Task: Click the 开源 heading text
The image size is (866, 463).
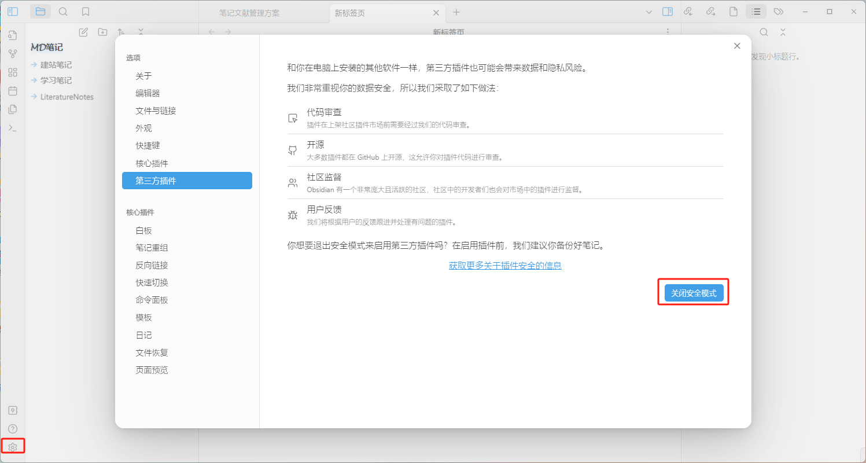Action: click(316, 145)
